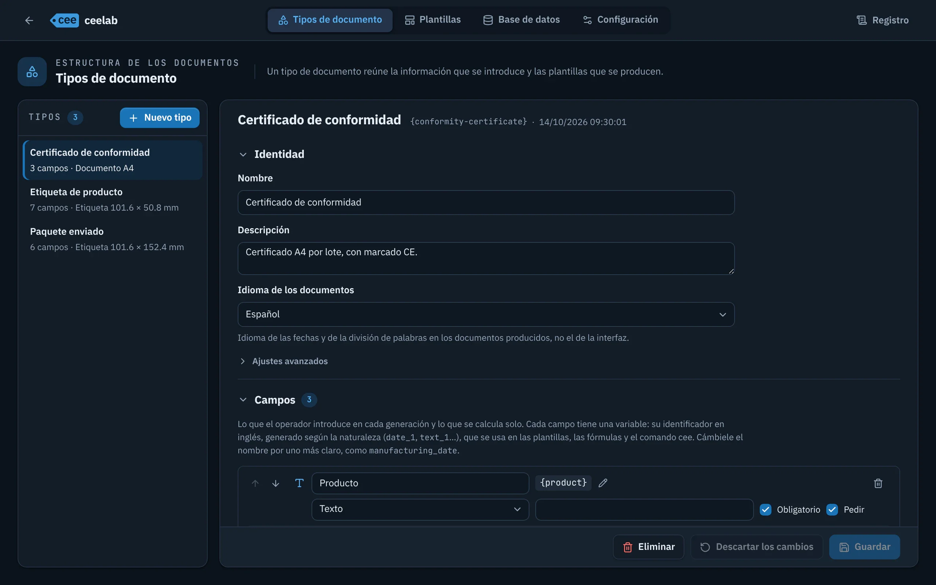Click the document structure icon beside the page title

pos(32,72)
